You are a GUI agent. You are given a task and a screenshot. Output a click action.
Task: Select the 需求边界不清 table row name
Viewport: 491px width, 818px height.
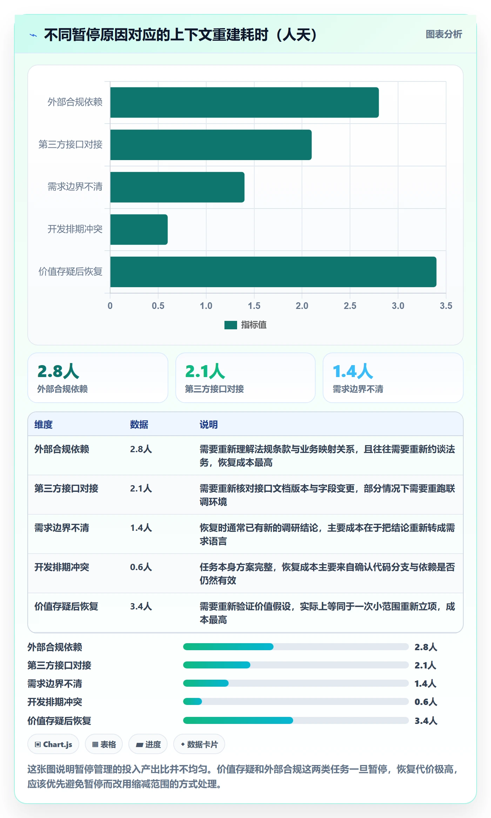(x=62, y=528)
